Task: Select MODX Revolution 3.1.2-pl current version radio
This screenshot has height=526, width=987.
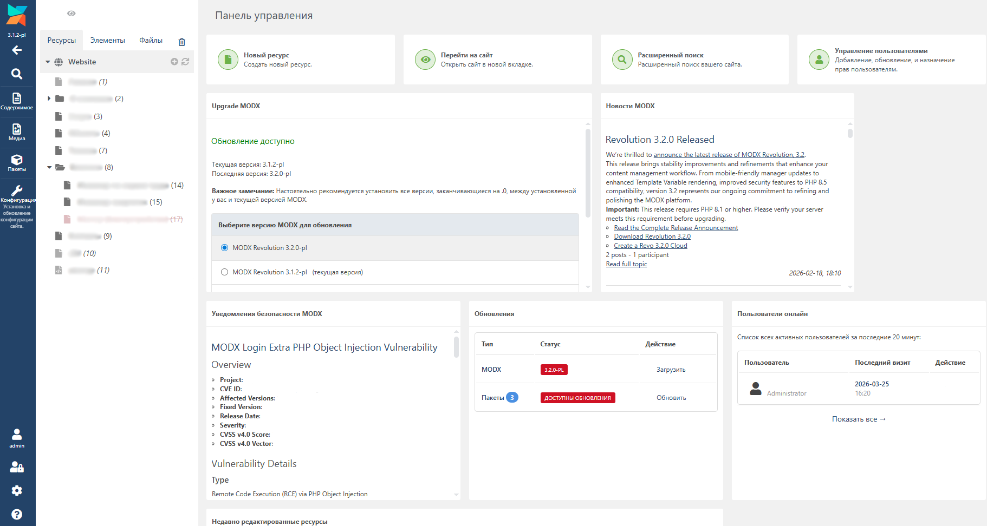Action: [x=224, y=272]
